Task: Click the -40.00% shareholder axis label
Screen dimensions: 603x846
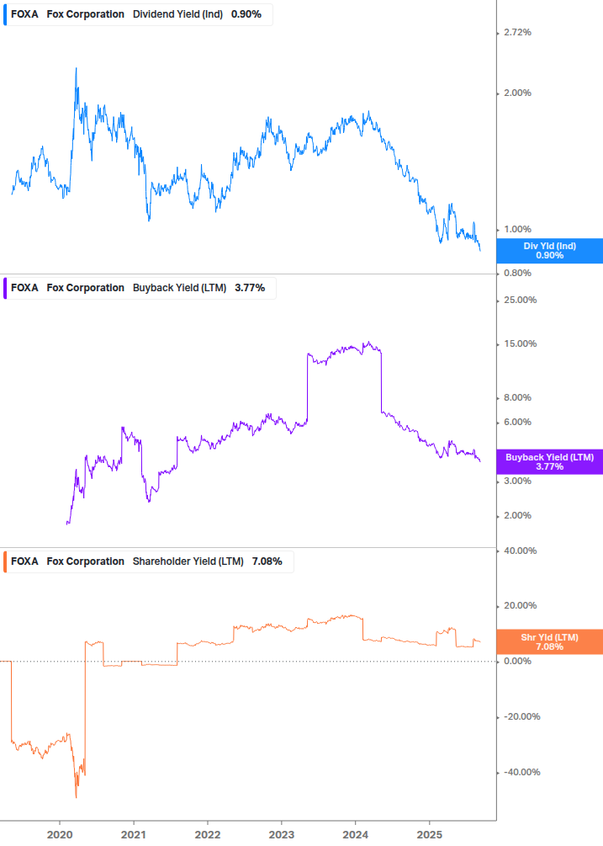Action: (521, 772)
